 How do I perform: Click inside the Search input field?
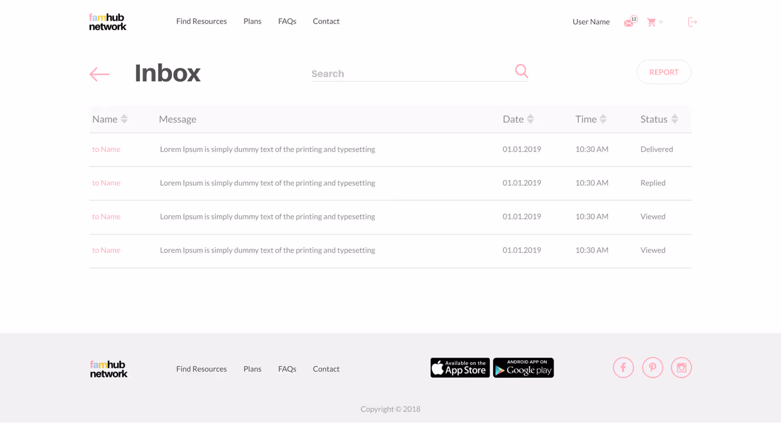tap(394, 73)
